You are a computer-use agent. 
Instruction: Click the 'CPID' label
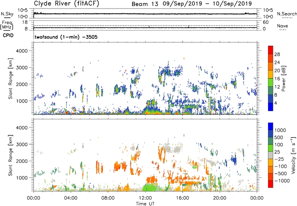8,35
